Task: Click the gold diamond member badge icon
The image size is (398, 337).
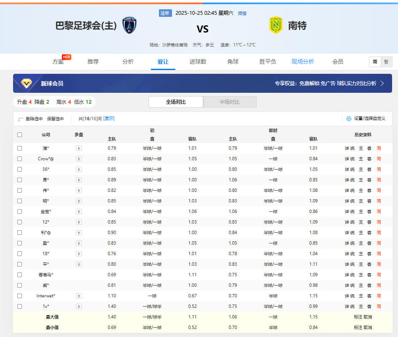Action: pos(26,83)
